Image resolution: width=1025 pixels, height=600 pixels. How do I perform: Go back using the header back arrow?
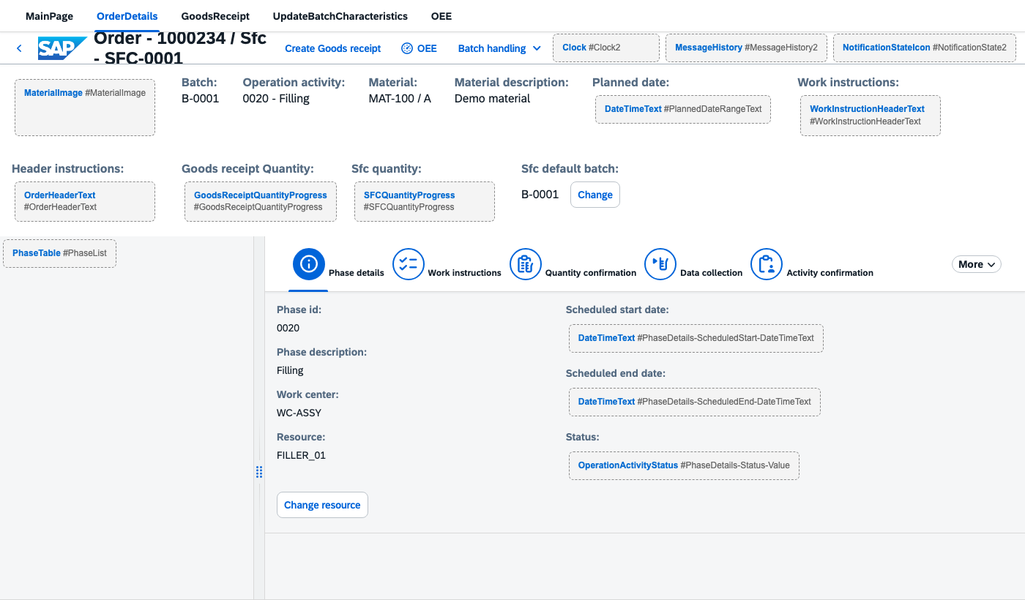[19, 48]
